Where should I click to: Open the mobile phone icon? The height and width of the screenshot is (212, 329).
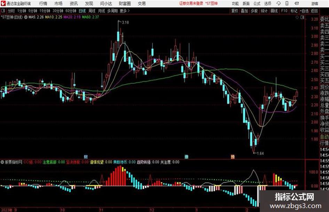tap(287, 3)
